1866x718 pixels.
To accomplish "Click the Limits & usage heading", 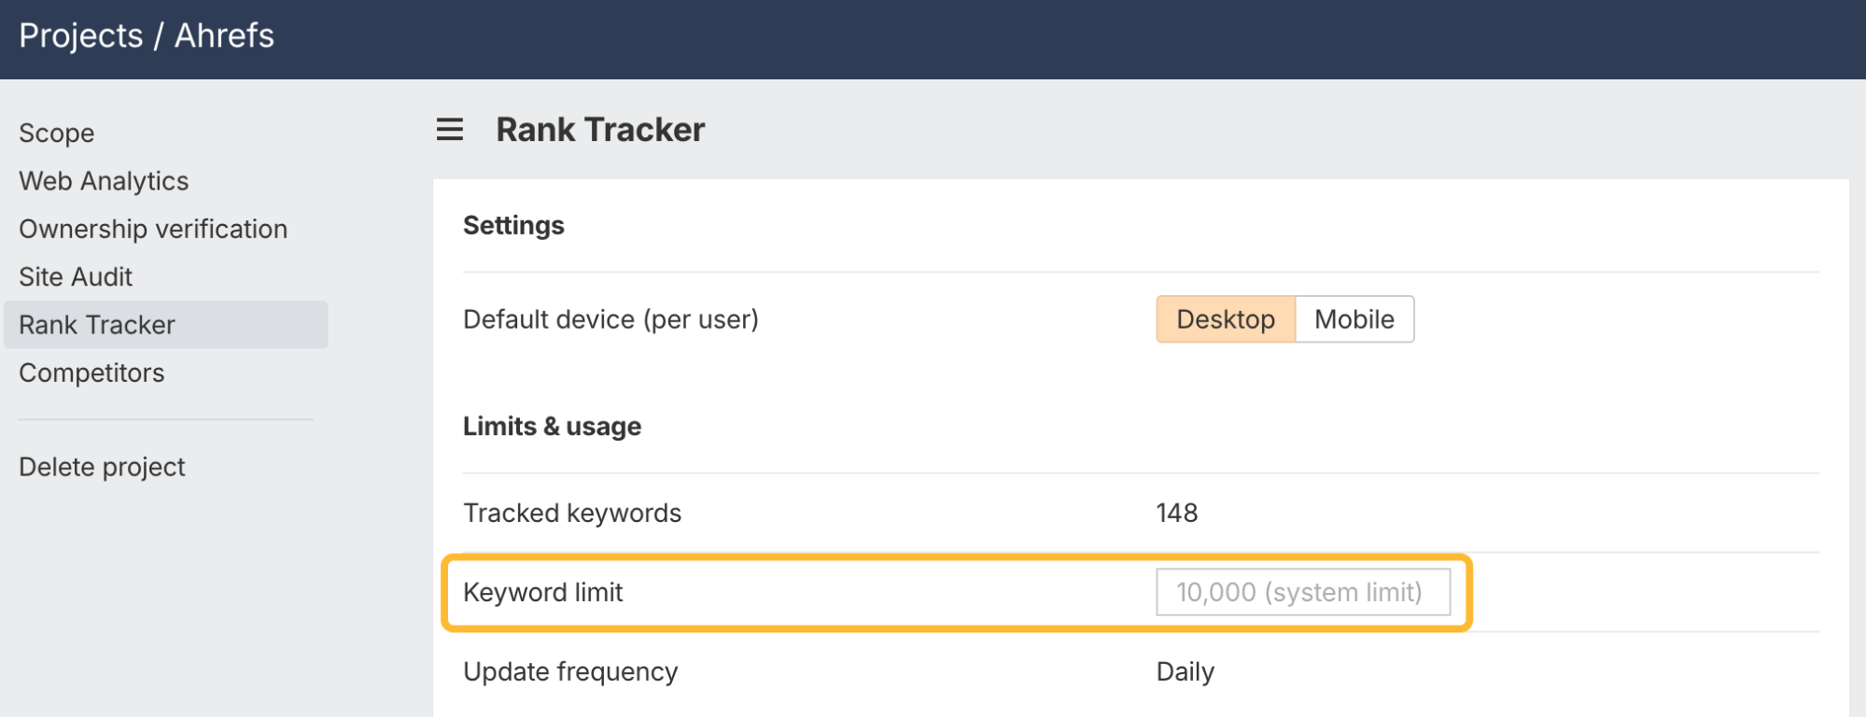I will (x=552, y=426).
